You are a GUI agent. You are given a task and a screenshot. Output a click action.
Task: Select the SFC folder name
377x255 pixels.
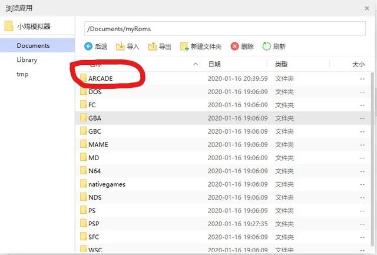click(94, 237)
